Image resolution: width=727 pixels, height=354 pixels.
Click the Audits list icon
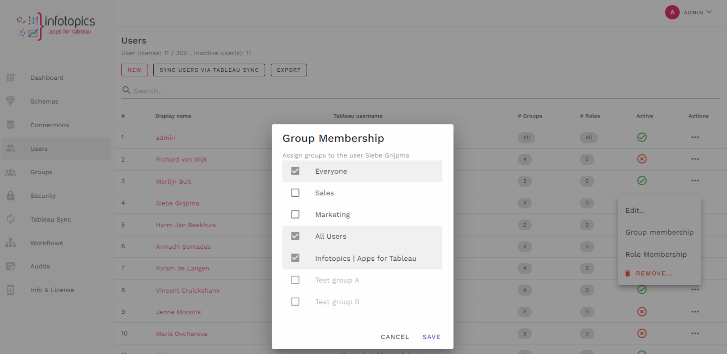click(10, 266)
